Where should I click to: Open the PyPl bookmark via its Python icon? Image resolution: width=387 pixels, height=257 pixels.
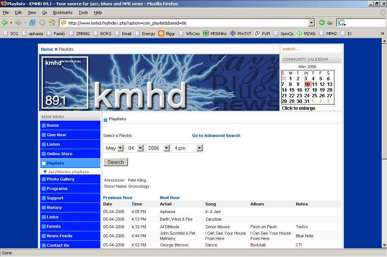(257, 33)
